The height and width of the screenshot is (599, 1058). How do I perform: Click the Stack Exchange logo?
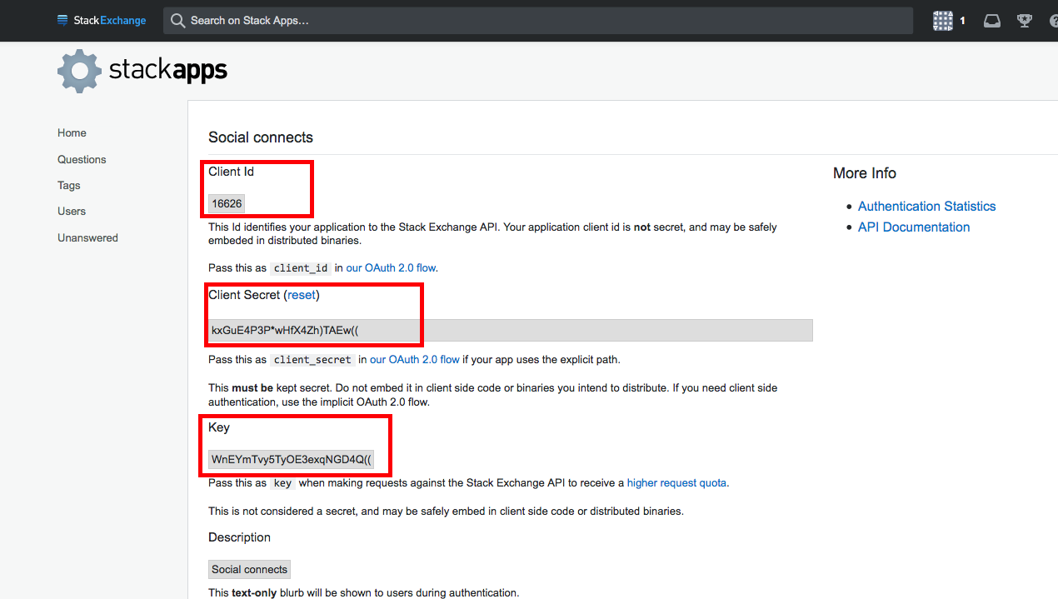coord(102,20)
